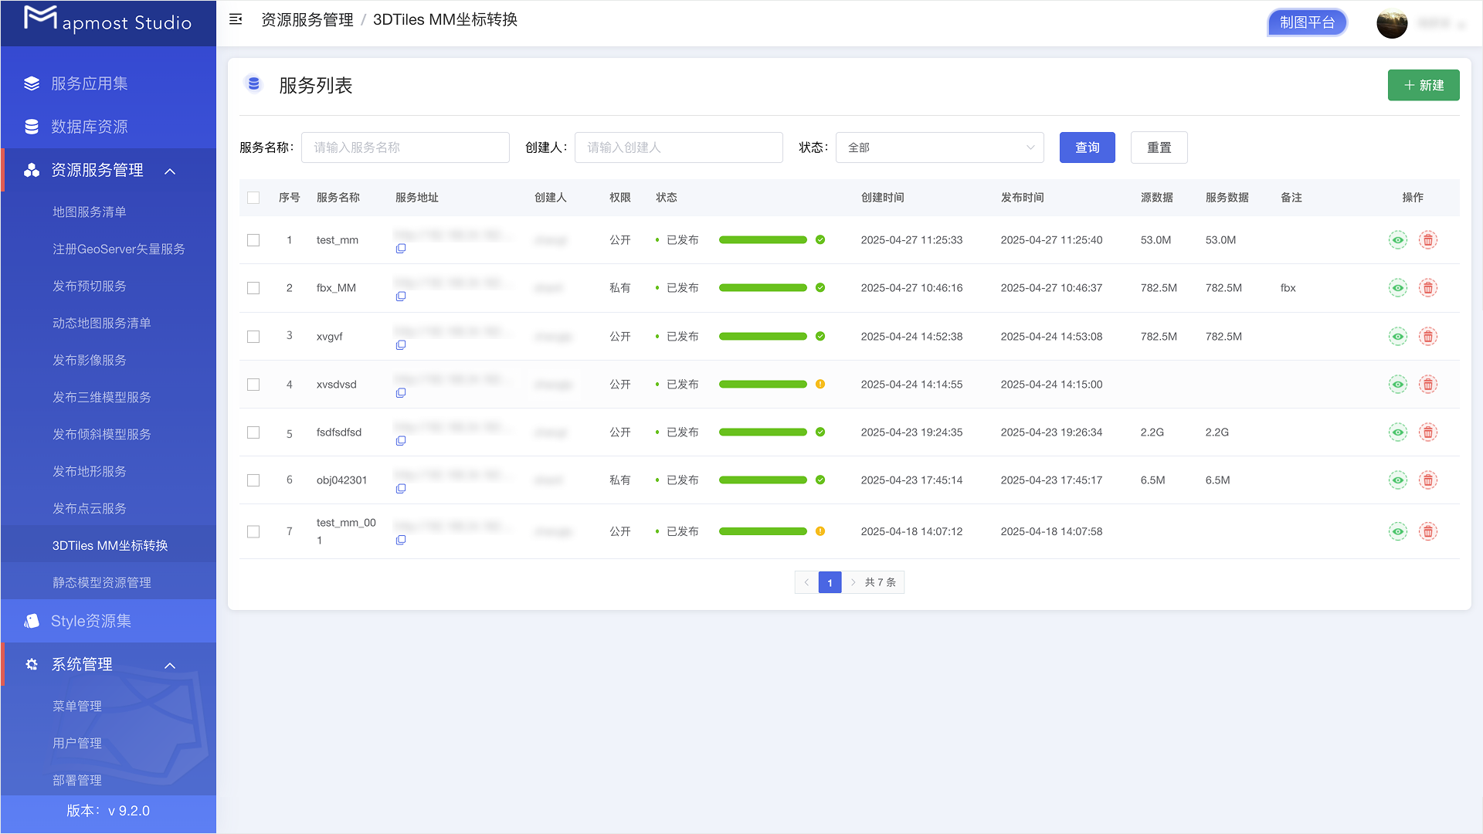Screen dimensions: 1483x834
Task: Click the warning status icon for xvsdvsd
Action: click(820, 385)
